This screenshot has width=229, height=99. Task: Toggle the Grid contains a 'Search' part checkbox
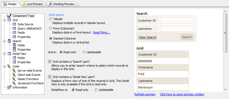coord(50,61)
